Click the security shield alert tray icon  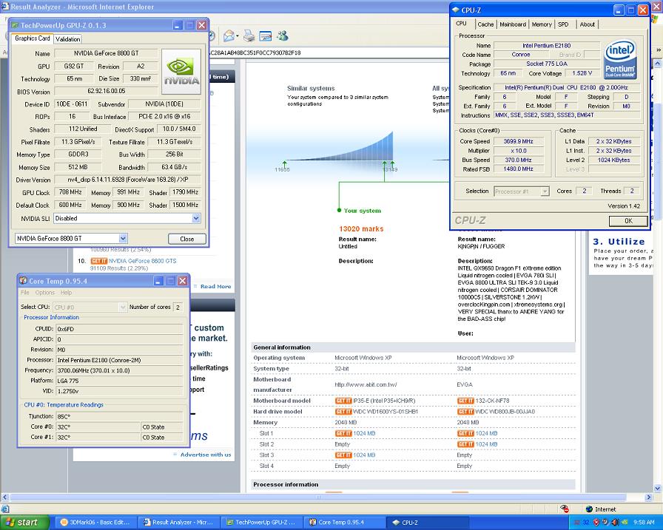pos(596,523)
